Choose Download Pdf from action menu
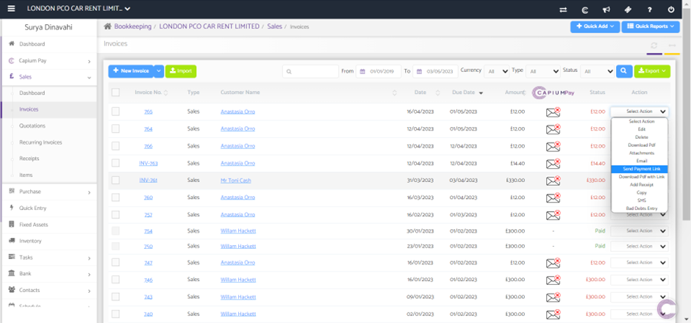691x323 pixels. [x=639, y=145]
